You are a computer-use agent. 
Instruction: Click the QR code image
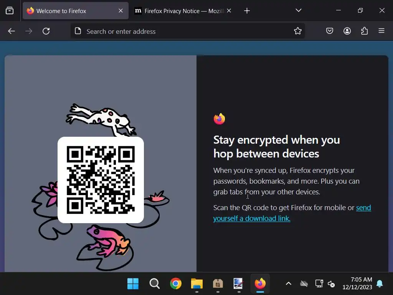pyautogui.click(x=101, y=180)
